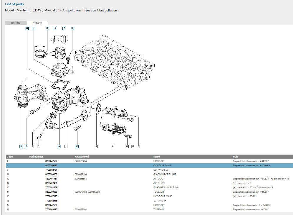Screen dimensions: 293x215
Task: Click callout 8 under the EGR valve
Action: pos(113,146)
